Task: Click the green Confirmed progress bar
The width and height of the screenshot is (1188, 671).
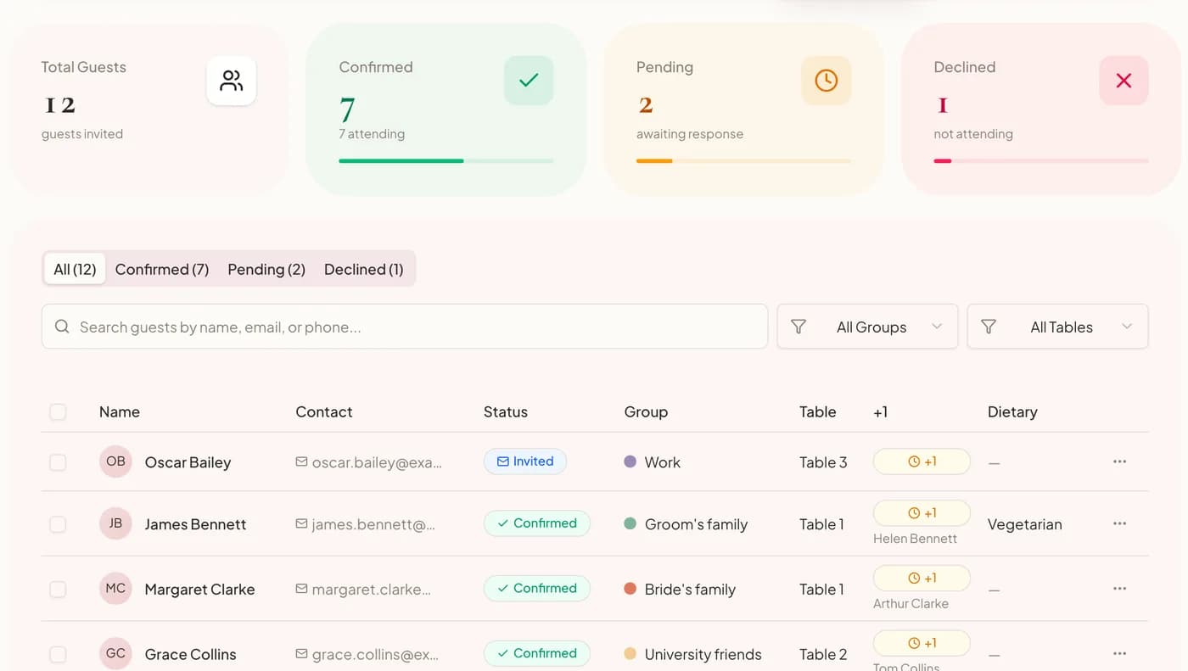Action: click(x=445, y=160)
